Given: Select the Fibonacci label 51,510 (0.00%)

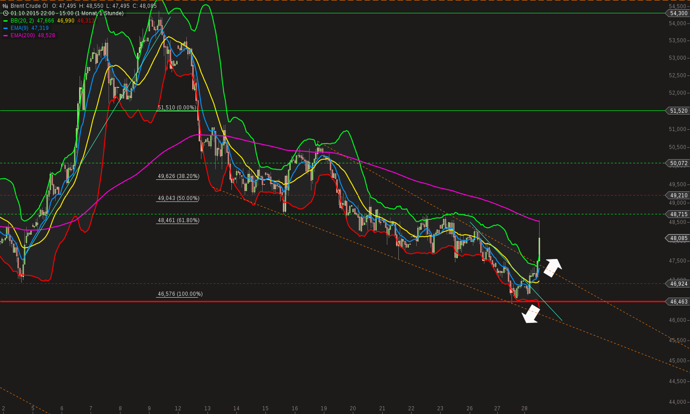Looking at the screenshot, I should point(177,108).
